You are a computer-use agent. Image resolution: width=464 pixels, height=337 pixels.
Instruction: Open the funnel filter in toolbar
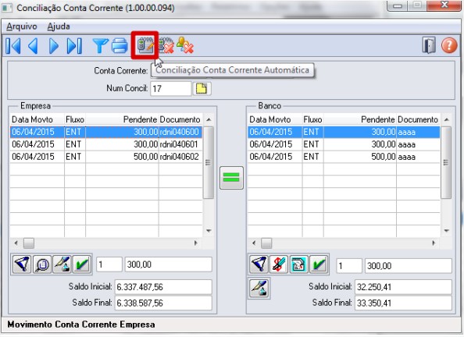(100, 46)
